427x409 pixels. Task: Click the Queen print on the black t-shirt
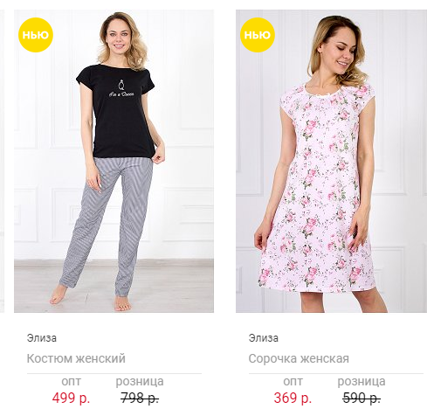point(121,89)
